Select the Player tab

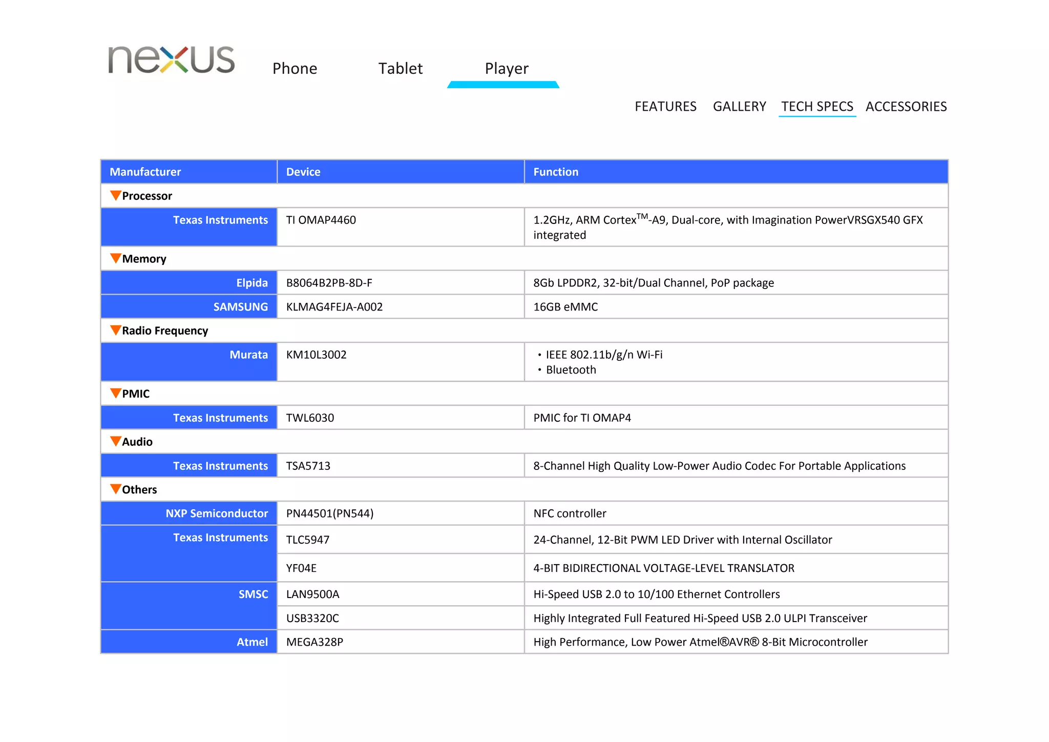pos(506,69)
